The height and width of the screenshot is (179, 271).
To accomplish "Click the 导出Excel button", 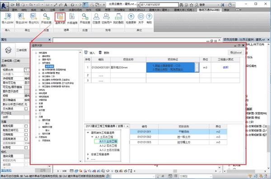I will coord(236,52).
